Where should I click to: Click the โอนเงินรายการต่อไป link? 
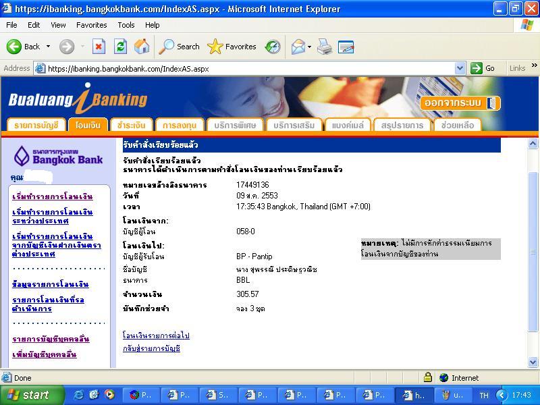[x=156, y=335]
